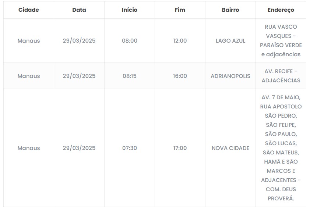Select the 07:30 start time cell
This screenshot has height=207, width=310.
[x=130, y=148]
